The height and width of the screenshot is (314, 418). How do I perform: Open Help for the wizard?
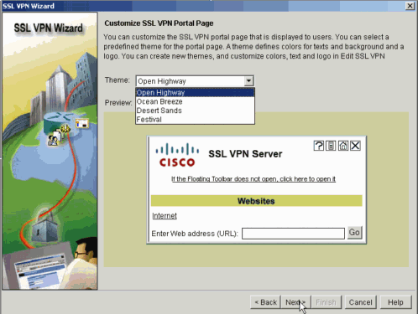tap(395, 302)
